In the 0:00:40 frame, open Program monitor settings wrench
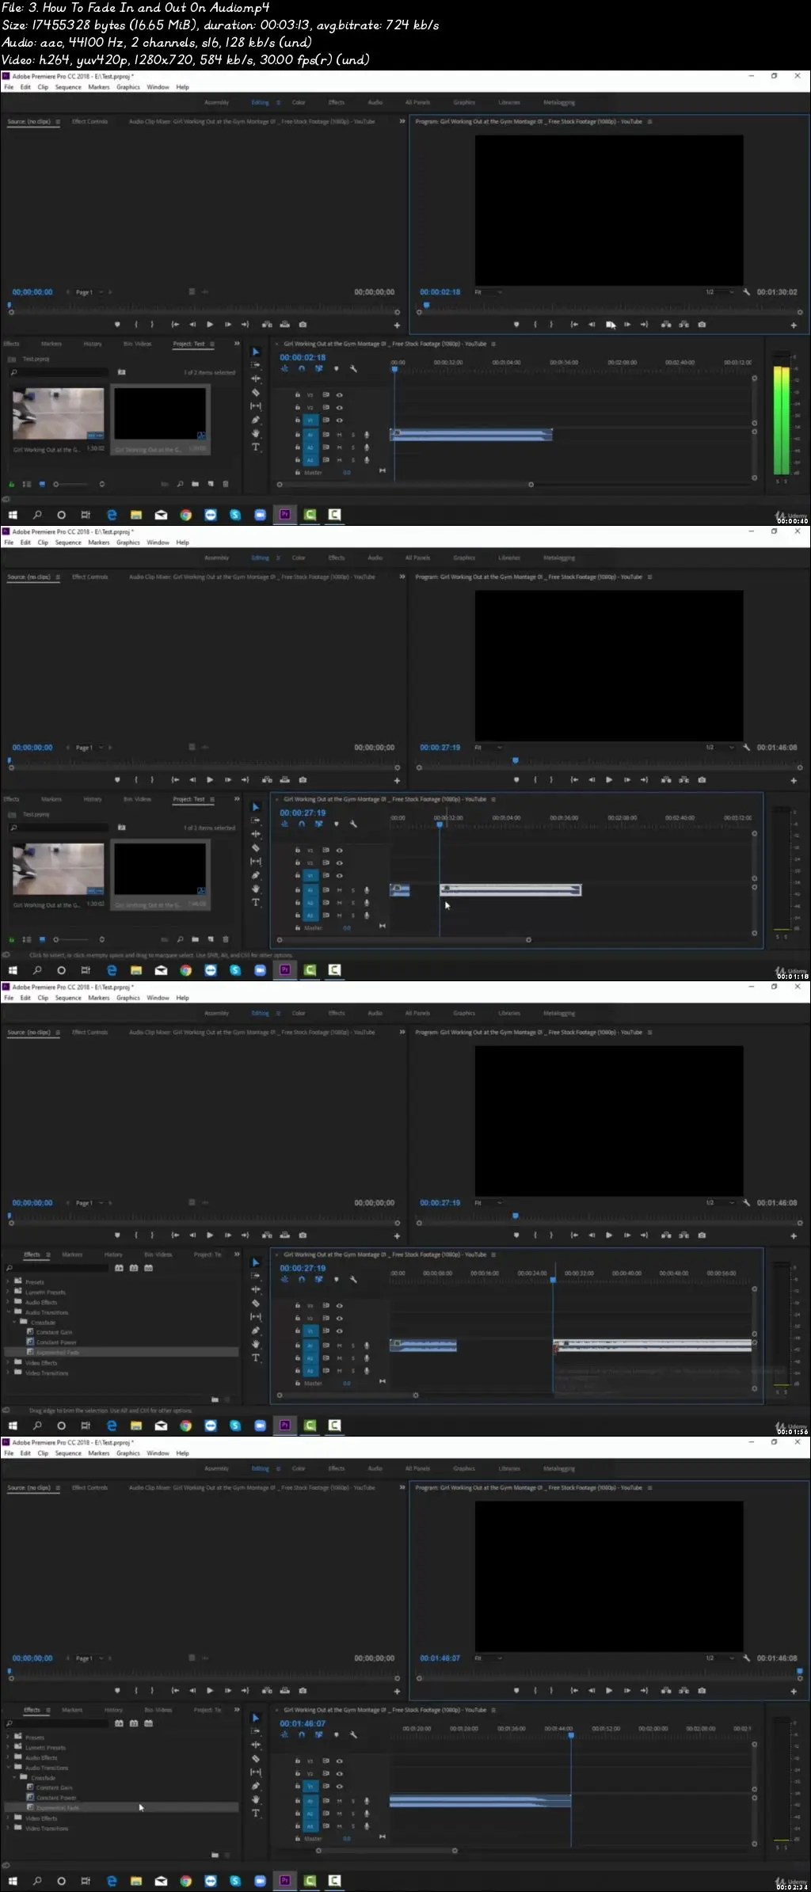 (746, 291)
